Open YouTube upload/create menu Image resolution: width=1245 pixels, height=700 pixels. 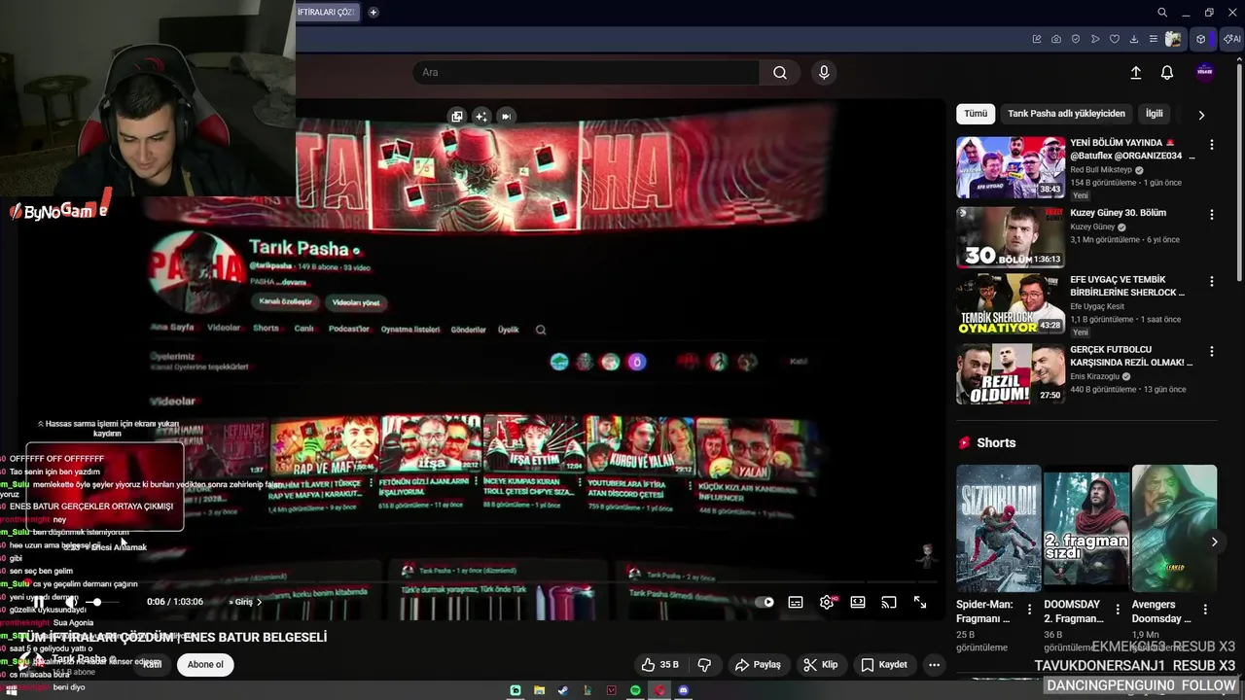(1135, 73)
